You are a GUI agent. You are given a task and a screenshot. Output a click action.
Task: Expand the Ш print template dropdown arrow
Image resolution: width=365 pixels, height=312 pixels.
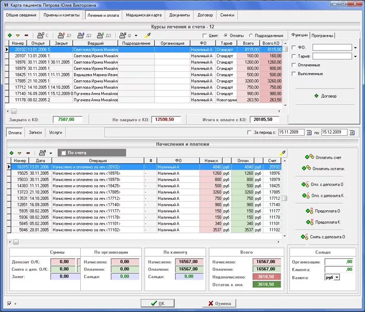click(x=136, y=35)
